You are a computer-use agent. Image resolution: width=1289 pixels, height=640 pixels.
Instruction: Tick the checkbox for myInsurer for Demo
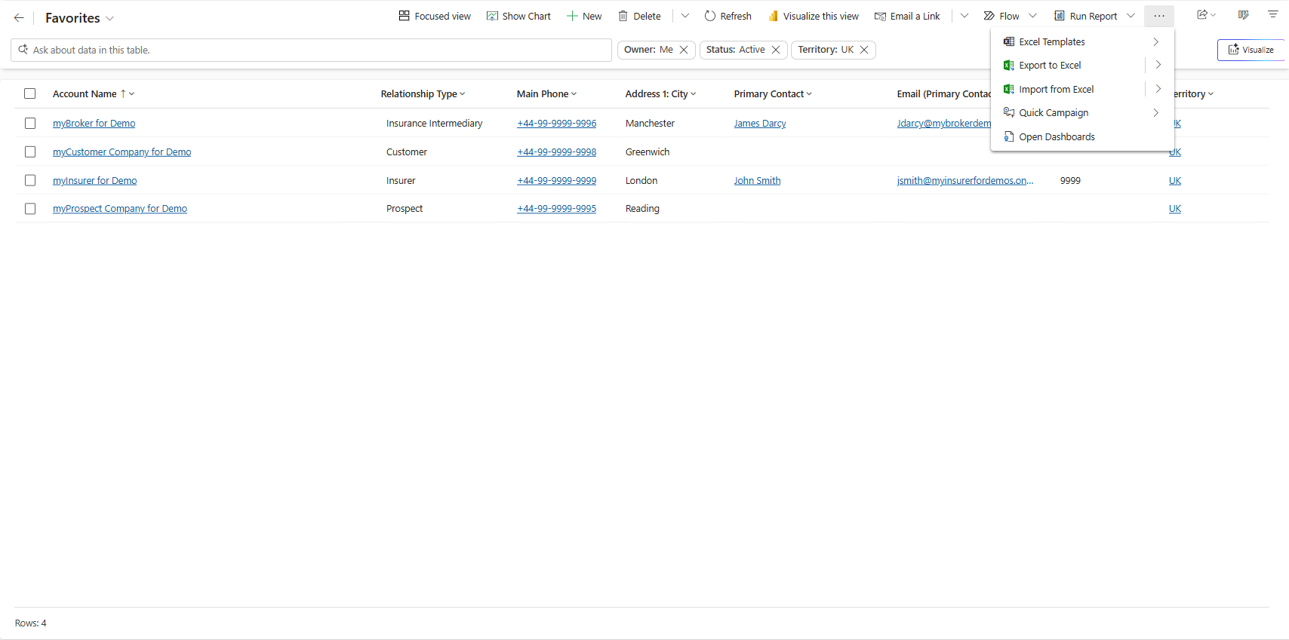[30, 180]
